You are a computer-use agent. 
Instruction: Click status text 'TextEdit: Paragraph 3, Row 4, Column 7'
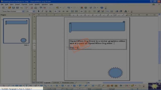pyautogui.click(x=17, y=89)
